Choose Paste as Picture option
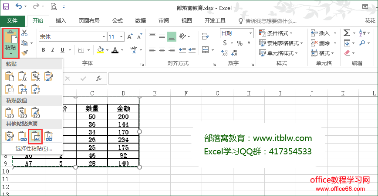The width and height of the screenshot is (378, 196). coord(35,136)
